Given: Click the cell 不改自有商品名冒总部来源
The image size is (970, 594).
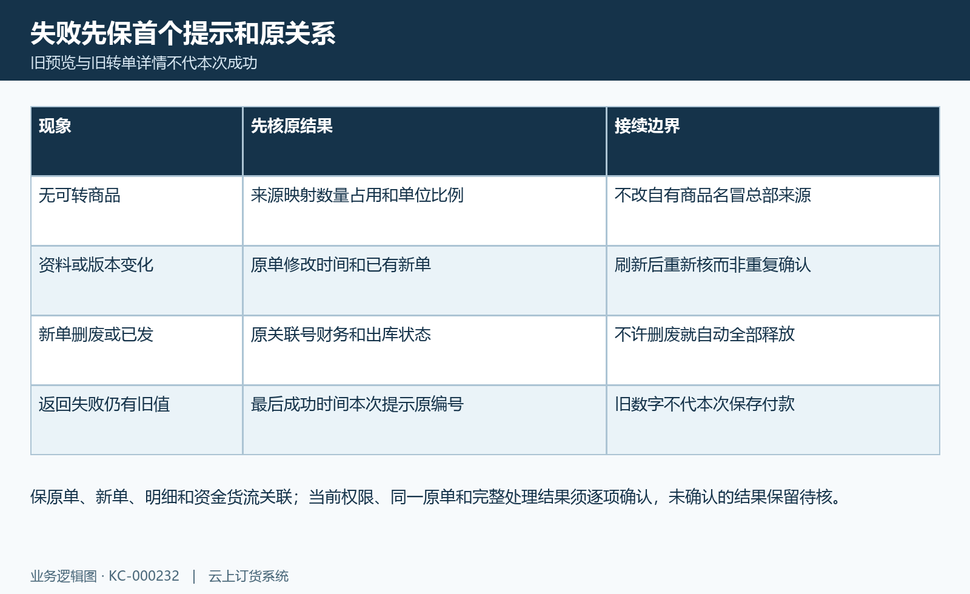Looking at the screenshot, I should tap(773, 211).
